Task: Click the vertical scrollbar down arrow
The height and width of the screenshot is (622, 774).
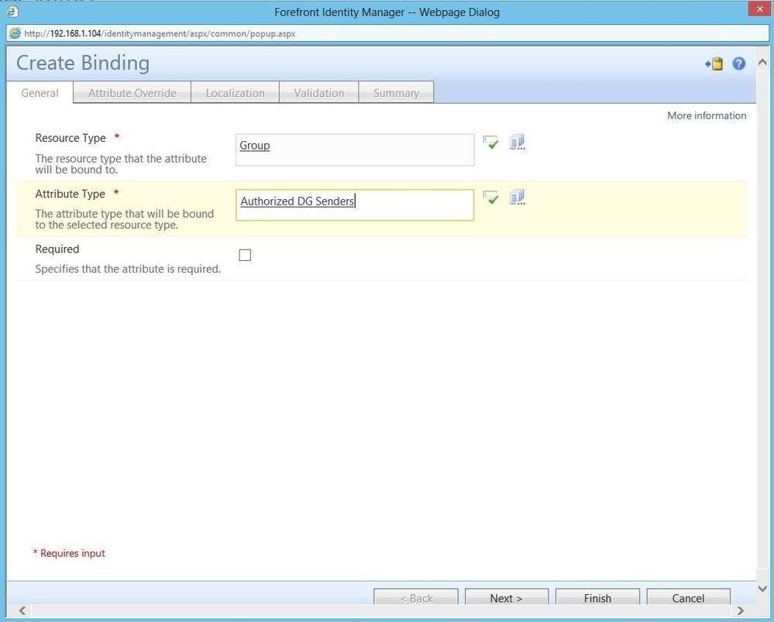Action: 762,588
